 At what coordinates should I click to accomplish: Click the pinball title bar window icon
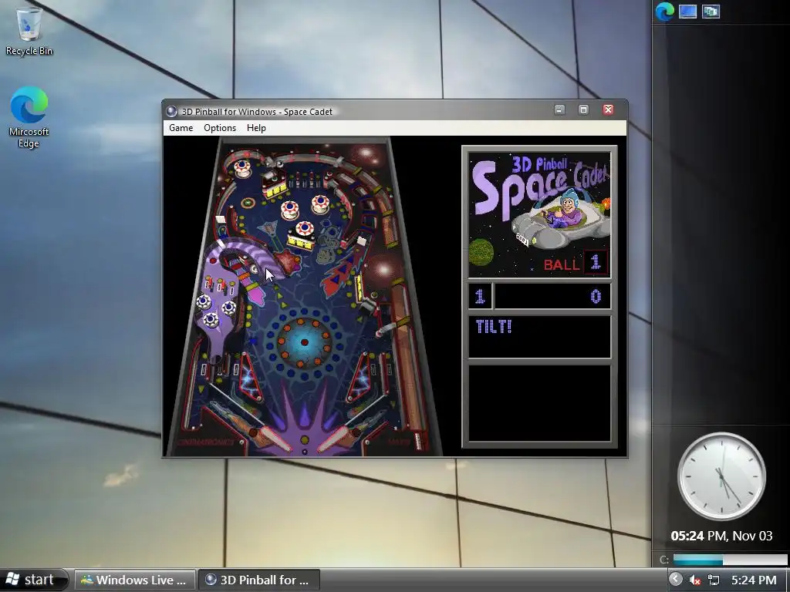pos(172,111)
